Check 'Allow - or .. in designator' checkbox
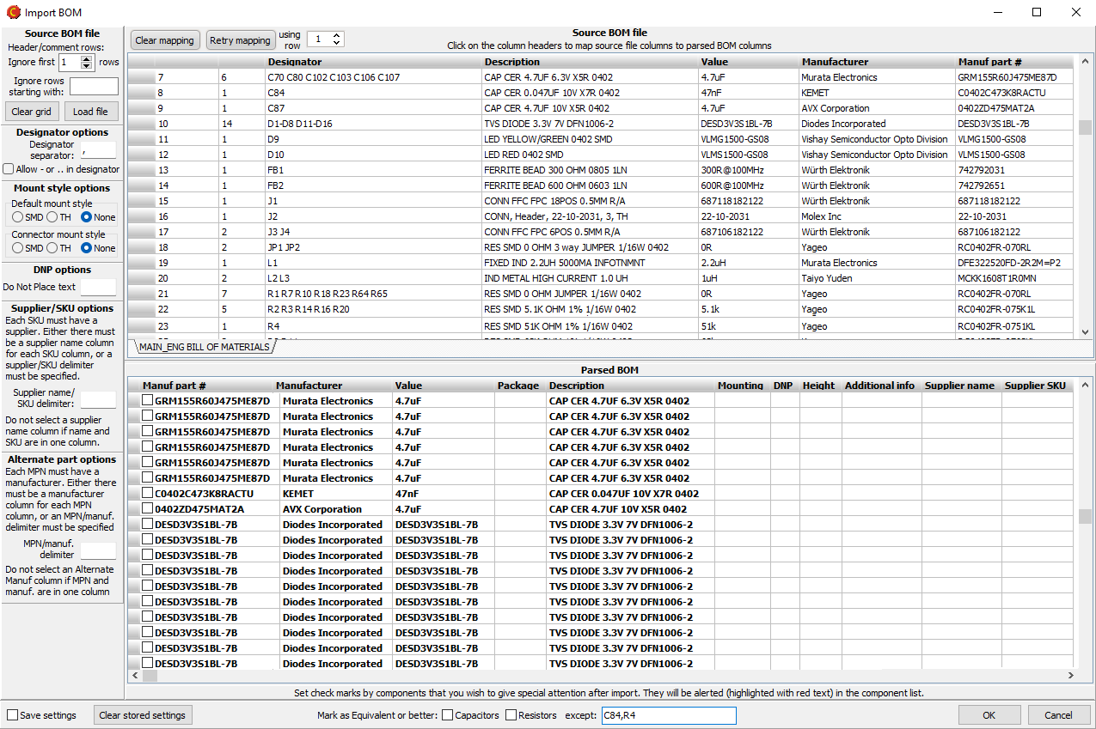This screenshot has width=1096, height=729. click(x=9, y=169)
